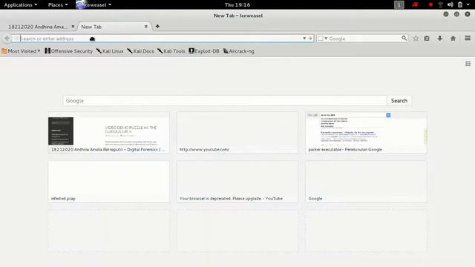Click the clock Thu 19:16
Image resolution: width=475 pixels, height=267 pixels.
pos(237,5)
